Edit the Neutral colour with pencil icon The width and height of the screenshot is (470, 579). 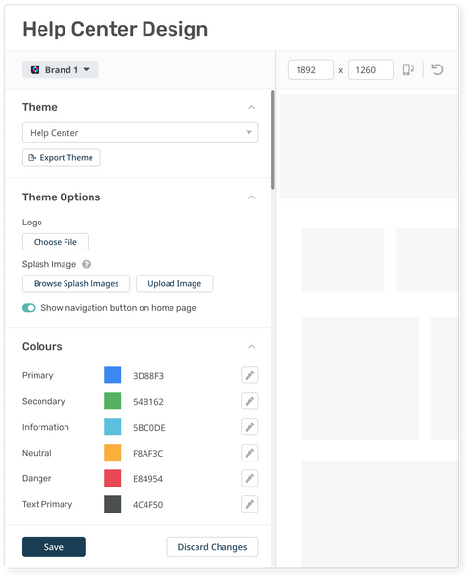coord(249,453)
